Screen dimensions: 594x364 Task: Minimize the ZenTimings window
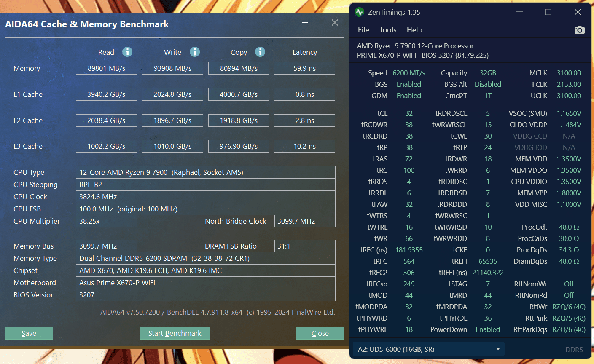click(x=520, y=12)
